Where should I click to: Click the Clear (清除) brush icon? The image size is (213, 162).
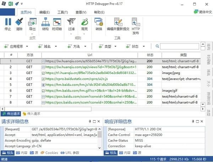[19, 22]
